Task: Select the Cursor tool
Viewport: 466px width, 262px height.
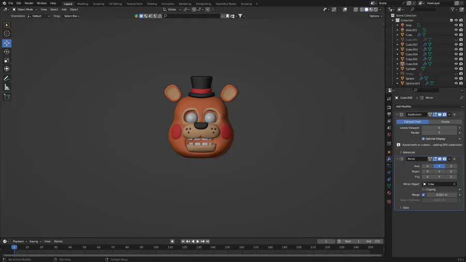Action: (x=7, y=34)
